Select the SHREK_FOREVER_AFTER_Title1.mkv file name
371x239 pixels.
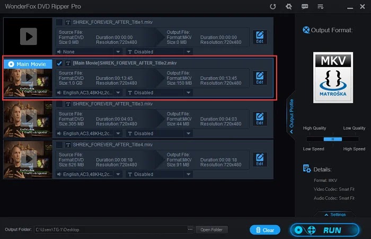click(112, 22)
